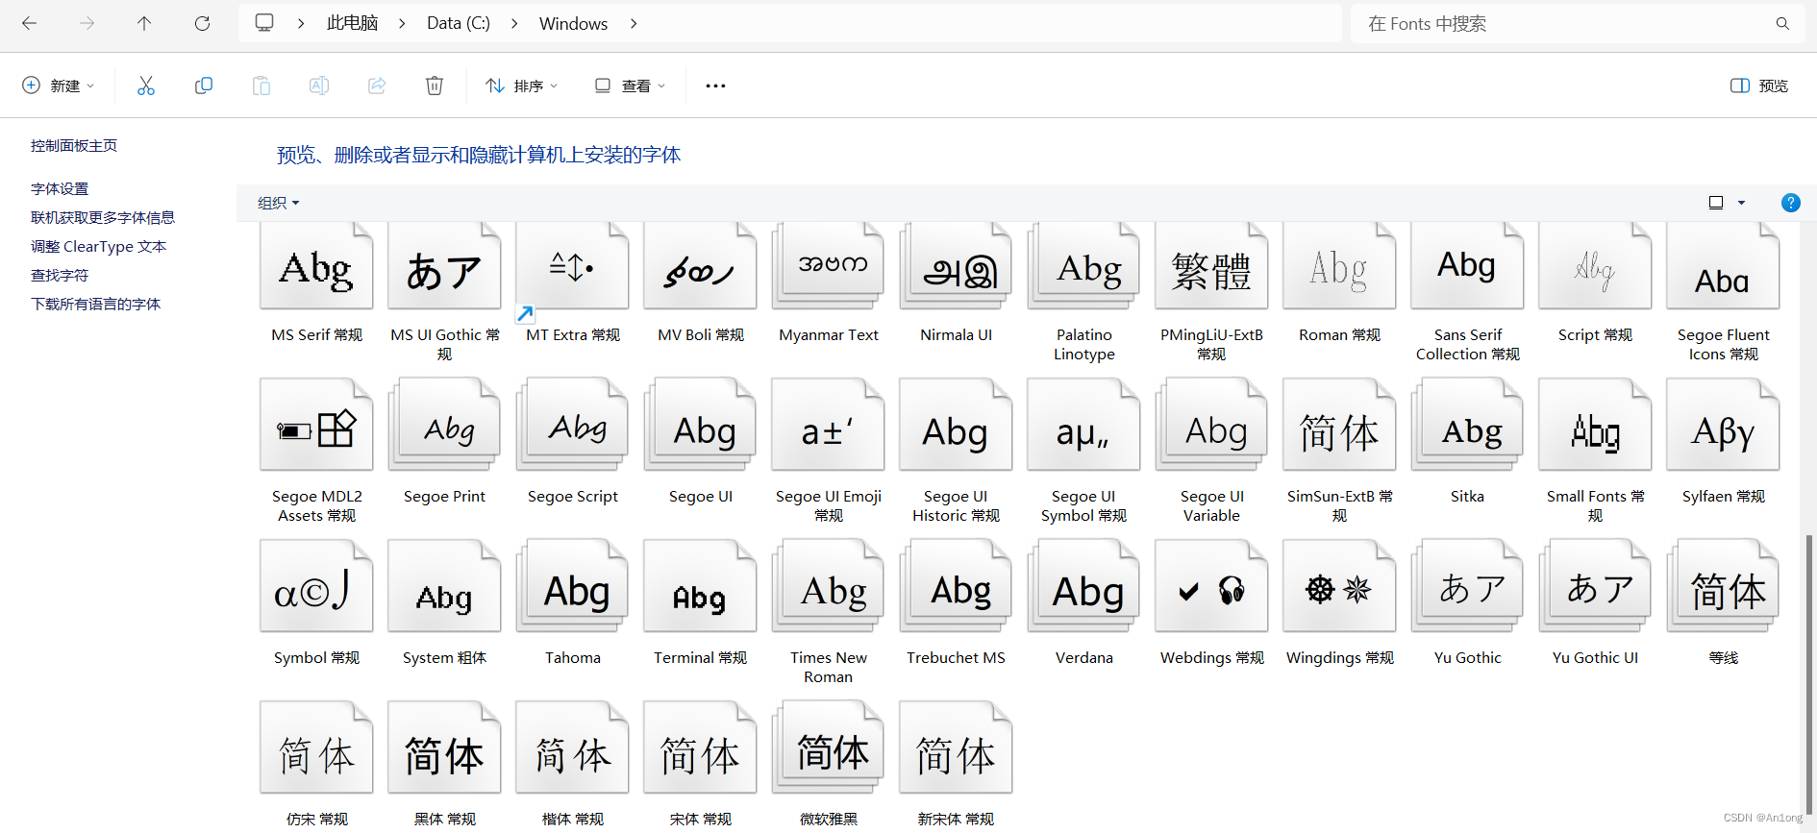This screenshot has width=1817, height=833.
Task: Select the 仿宋 常规 font thumbnail
Action: (x=316, y=747)
